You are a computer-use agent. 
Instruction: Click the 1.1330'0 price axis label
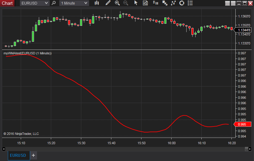click(x=244, y=43)
